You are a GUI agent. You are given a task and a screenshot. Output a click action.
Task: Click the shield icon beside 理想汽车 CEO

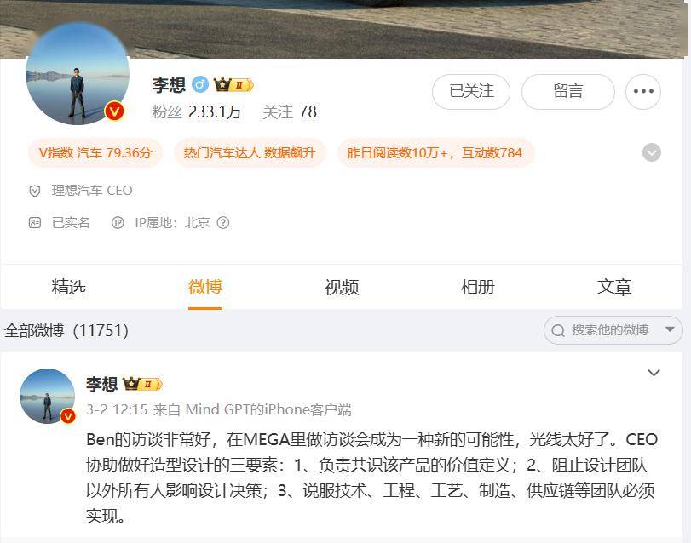34,191
